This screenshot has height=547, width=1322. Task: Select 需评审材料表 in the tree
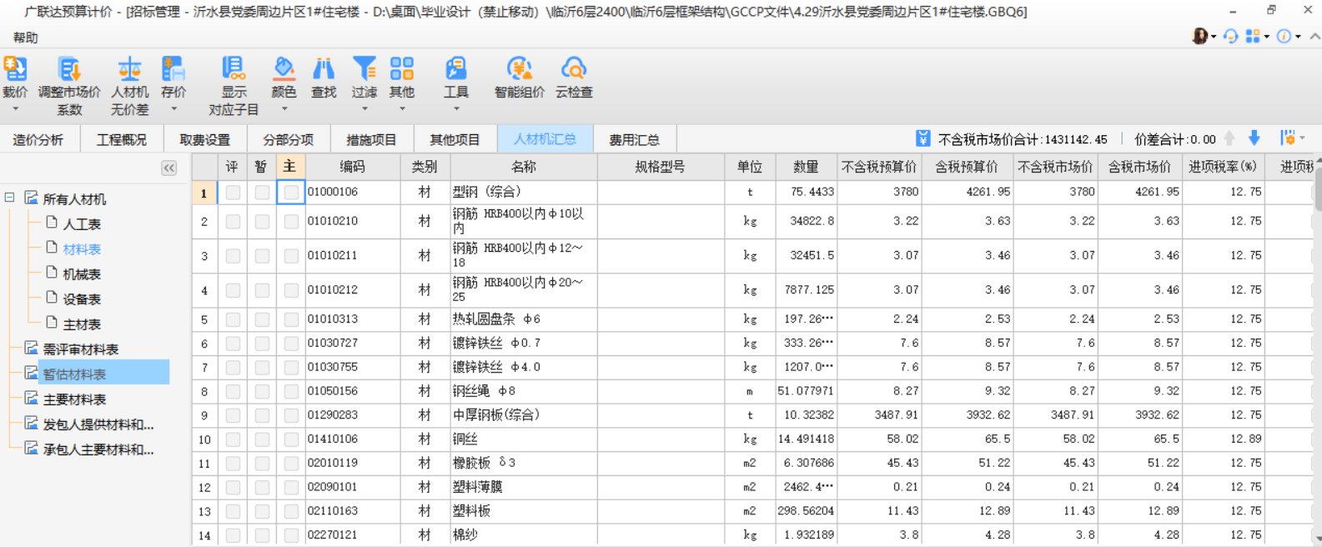click(x=80, y=349)
